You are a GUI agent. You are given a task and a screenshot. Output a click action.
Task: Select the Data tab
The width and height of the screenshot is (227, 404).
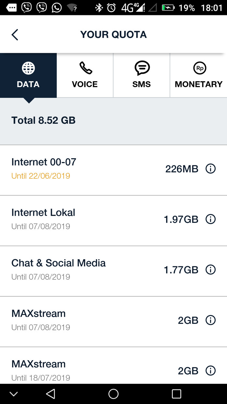pos(28,75)
